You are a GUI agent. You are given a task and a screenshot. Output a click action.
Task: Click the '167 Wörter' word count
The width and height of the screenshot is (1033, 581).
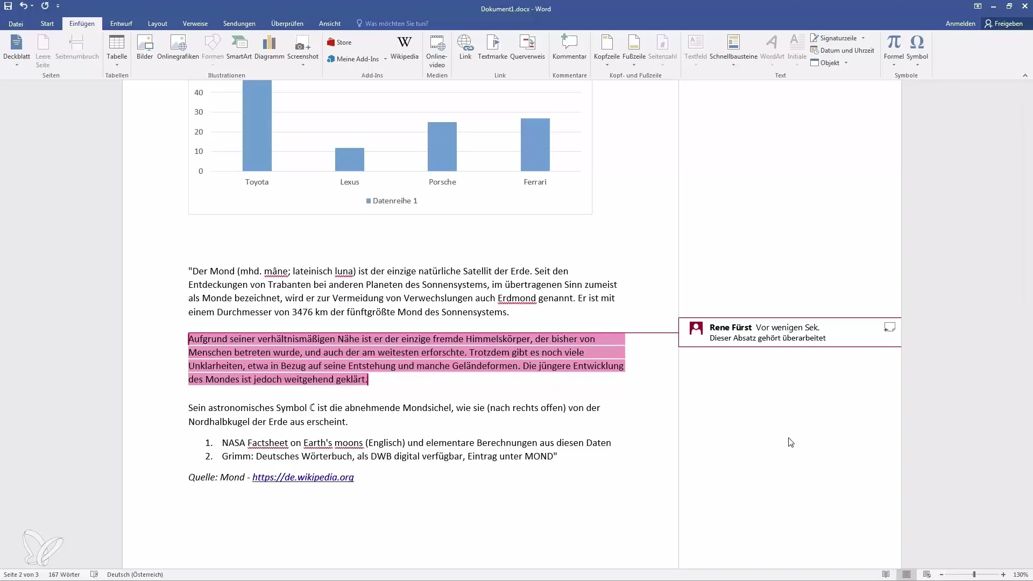point(64,575)
